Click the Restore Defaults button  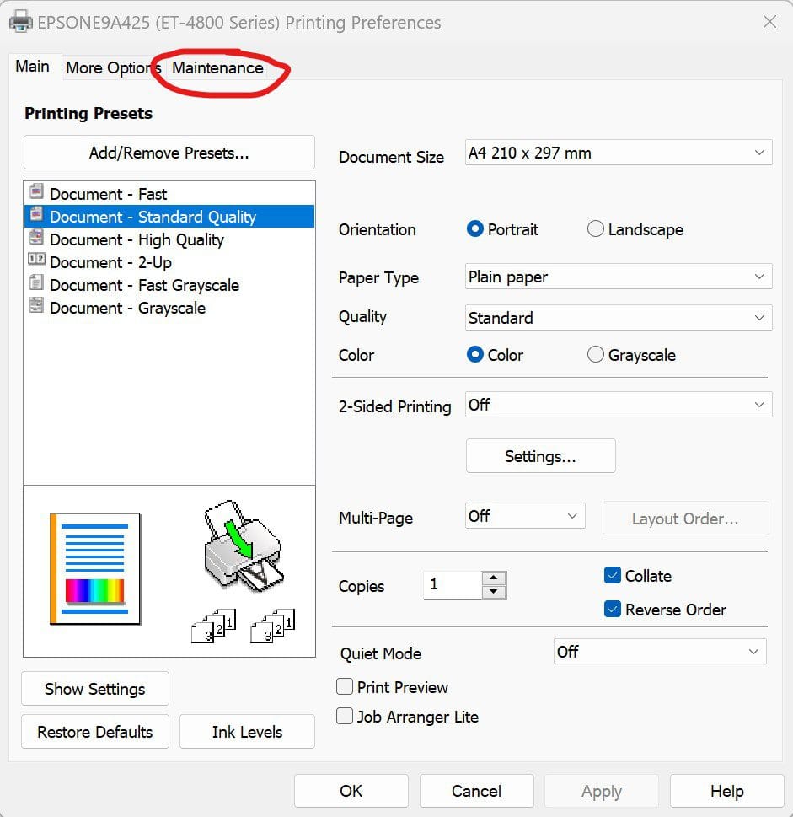(x=94, y=732)
